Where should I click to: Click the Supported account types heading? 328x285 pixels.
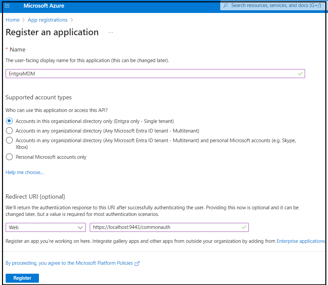39,97
